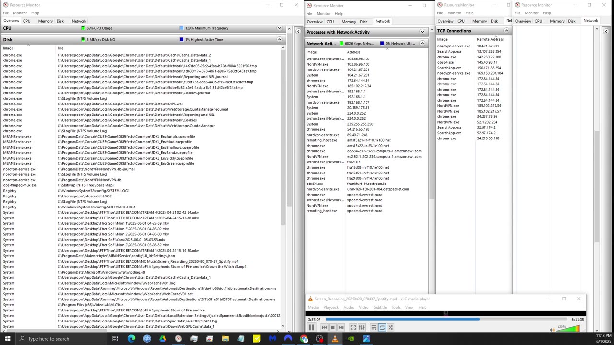The image size is (614, 345).
Task: Toggle VLC fullscreen mode
Action: coord(353,328)
